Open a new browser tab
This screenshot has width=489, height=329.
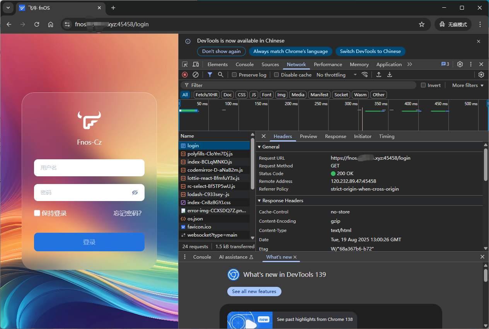click(113, 8)
